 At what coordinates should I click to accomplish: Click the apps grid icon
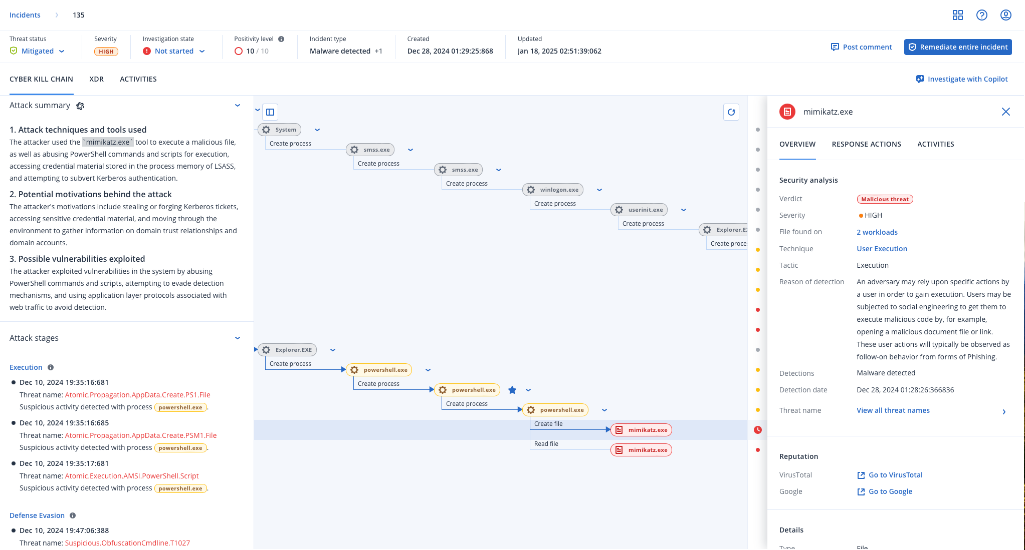[x=957, y=15]
